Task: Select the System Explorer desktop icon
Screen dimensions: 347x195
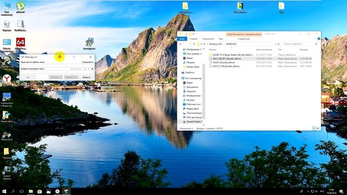Action: 7,173
